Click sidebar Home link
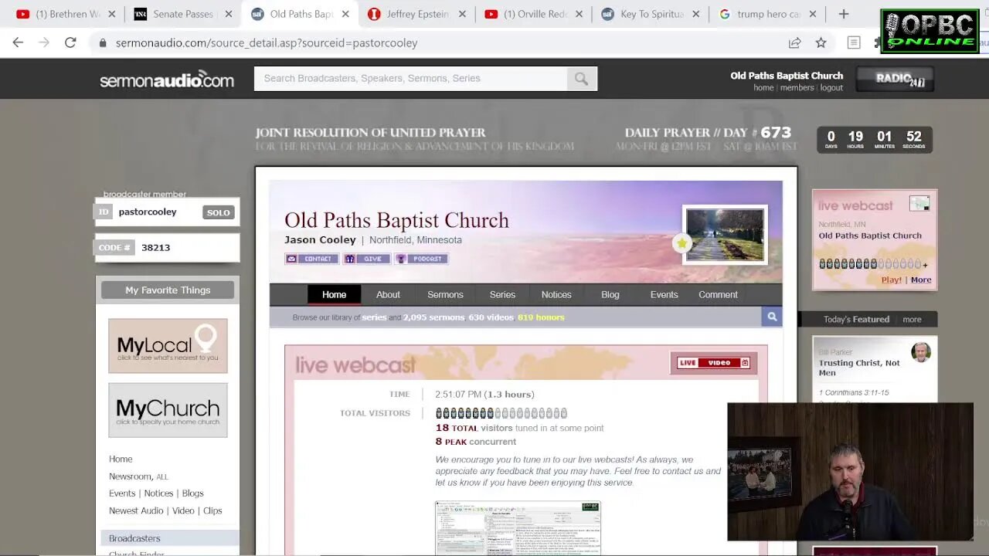Screen dimensions: 989x556 (121, 459)
